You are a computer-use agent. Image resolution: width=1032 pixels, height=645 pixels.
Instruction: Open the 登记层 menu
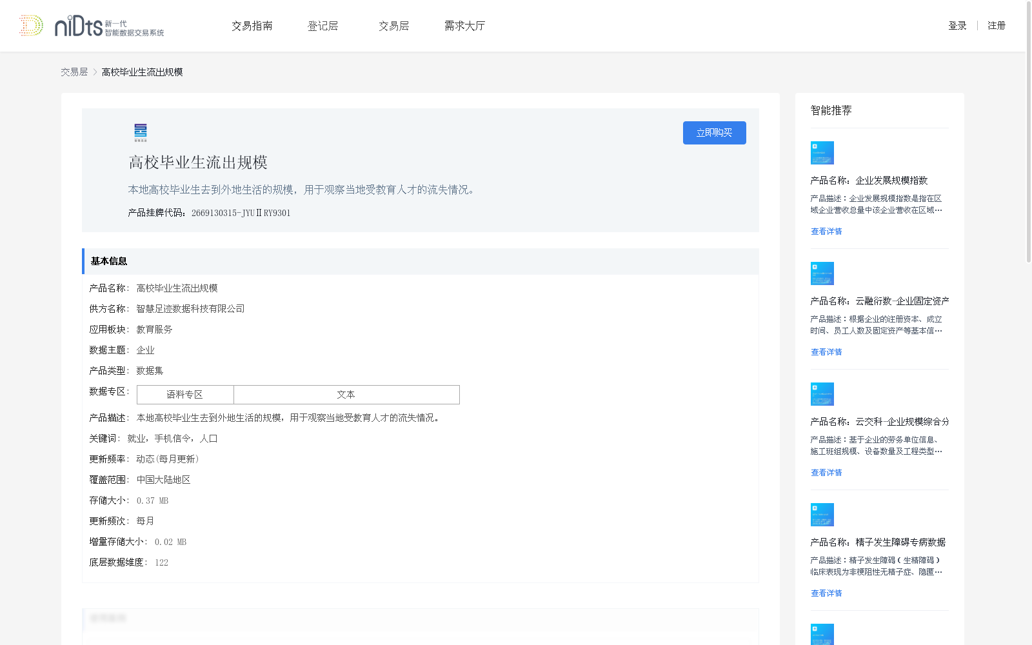(323, 26)
